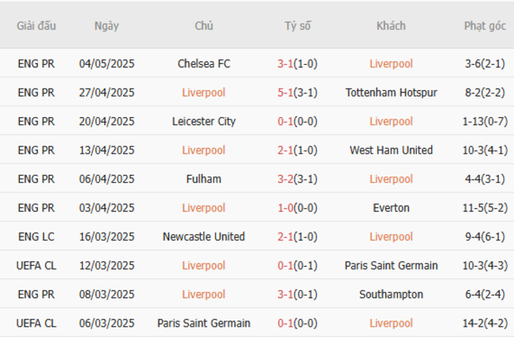Image resolution: width=514 pixels, height=337 pixels.
Task: Click the Tottenham Hotspur team name
Action: point(391,93)
